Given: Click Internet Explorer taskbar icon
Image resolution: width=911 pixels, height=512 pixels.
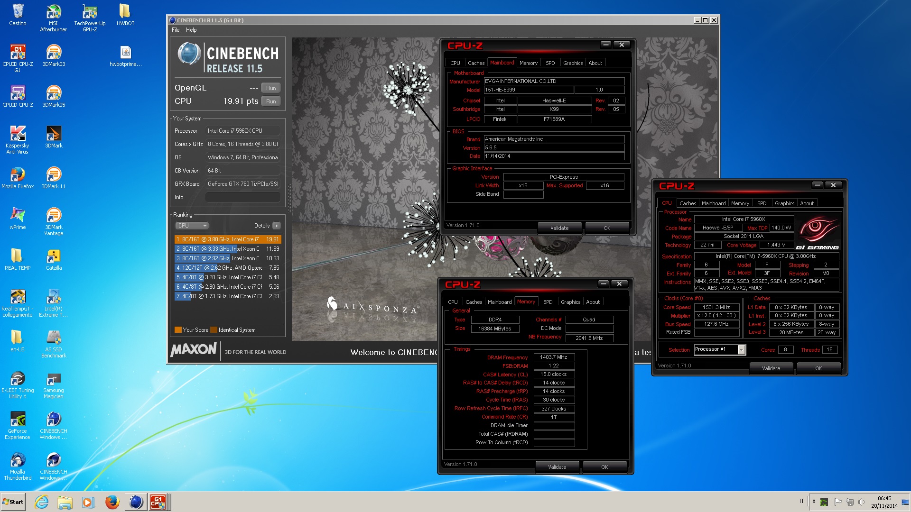Looking at the screenshot, I should pyautogui.click(x=42, y=502).
